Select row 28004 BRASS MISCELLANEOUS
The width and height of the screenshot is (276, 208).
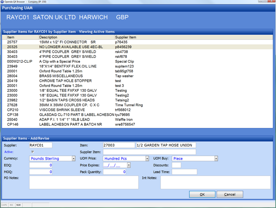pos(137,76)
